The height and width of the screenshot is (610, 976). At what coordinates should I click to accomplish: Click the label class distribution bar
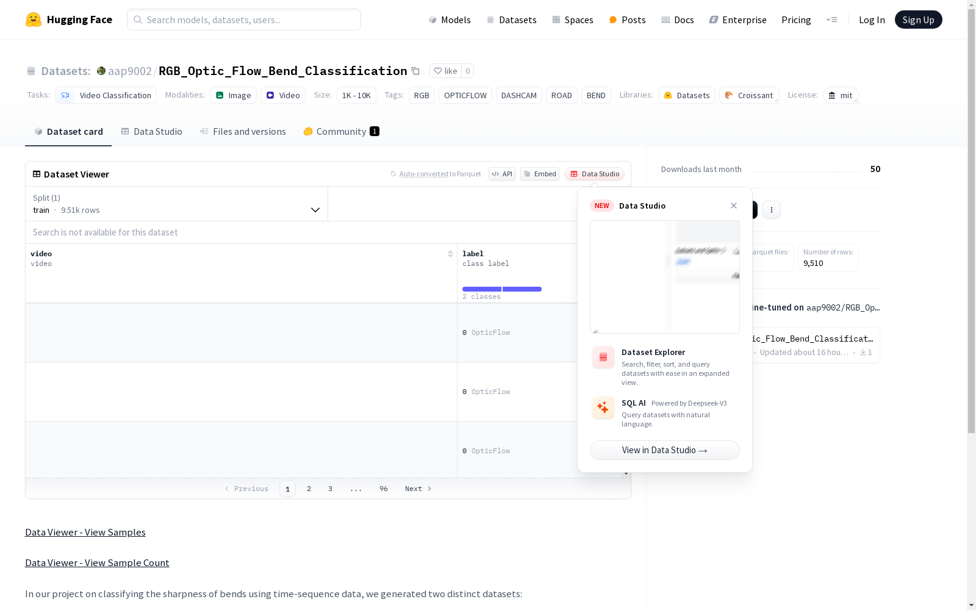point(502,289)
